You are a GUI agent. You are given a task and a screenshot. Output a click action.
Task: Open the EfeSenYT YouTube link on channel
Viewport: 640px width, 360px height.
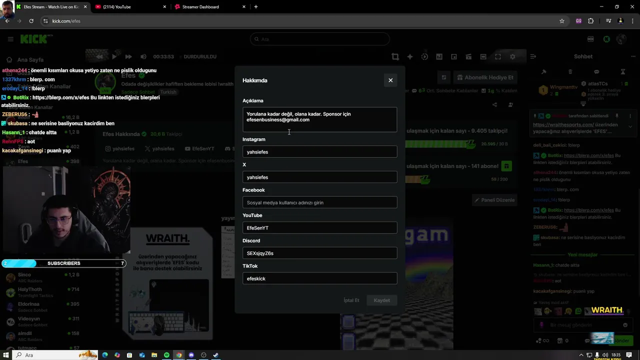(x=199, y=149)
